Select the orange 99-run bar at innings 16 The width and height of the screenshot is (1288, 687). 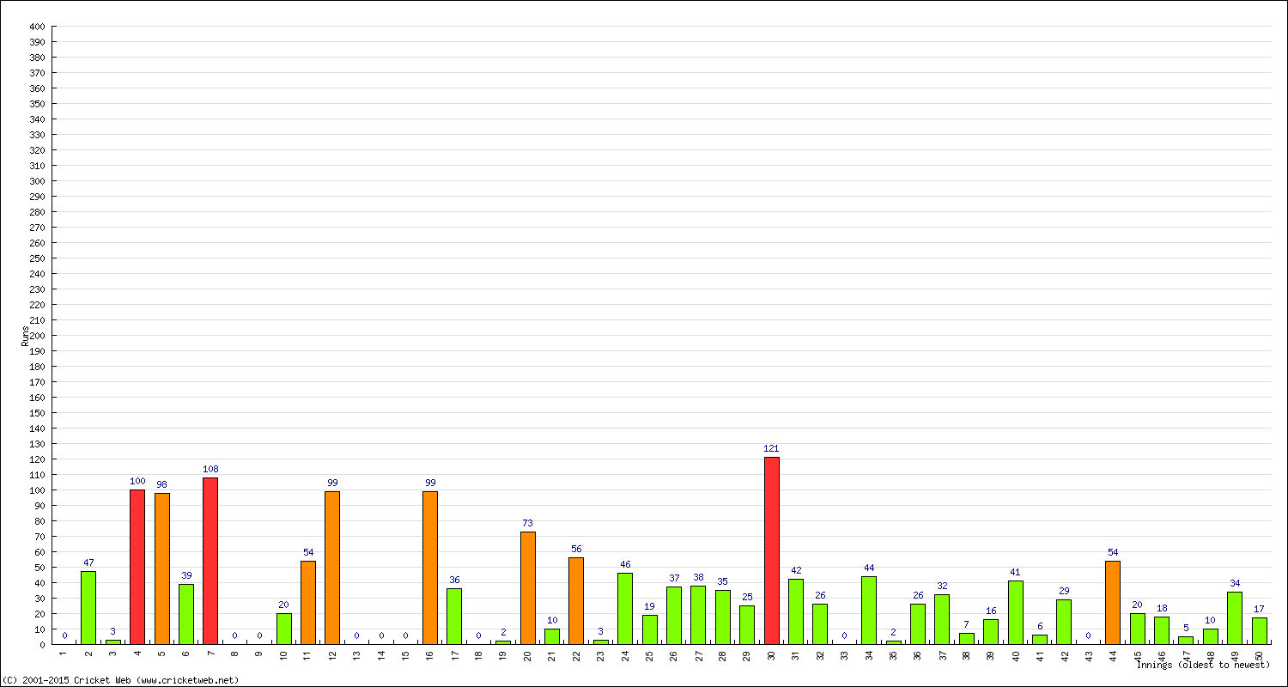430,568
